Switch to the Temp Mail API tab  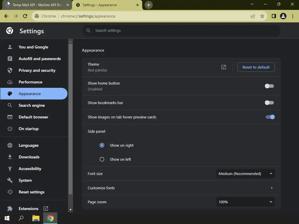tap(37, 5)
